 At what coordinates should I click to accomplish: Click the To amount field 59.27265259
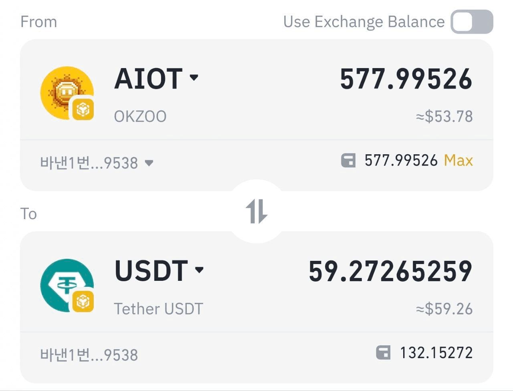pos(390,271)
